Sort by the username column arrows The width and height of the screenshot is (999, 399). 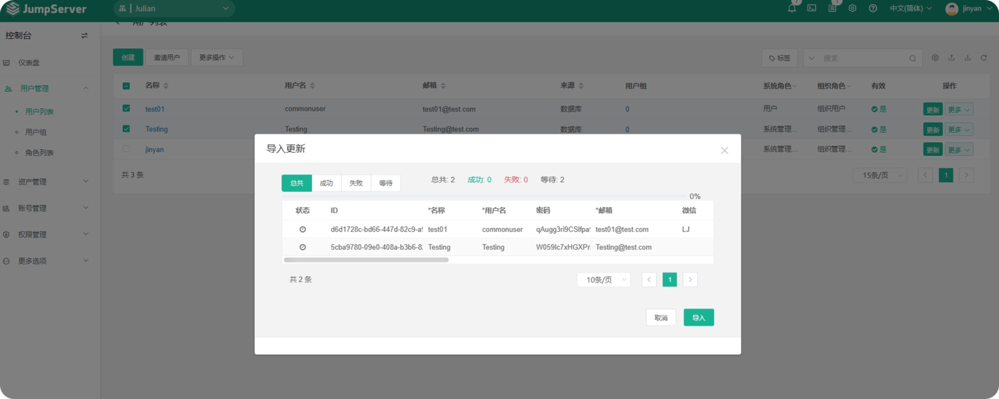[312, 85]
